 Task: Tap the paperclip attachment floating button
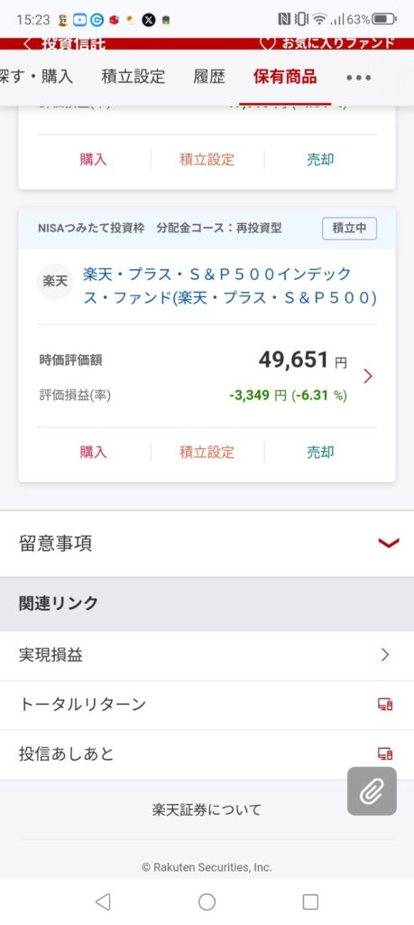tap(372, 791)
